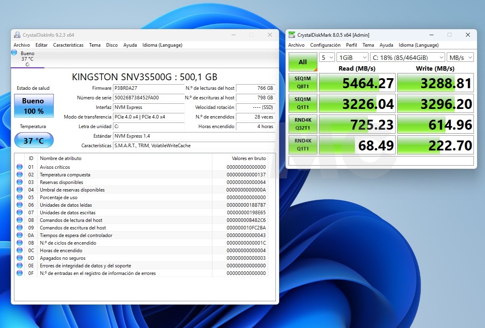Open Tema menu in CrystalDiskInfo
Image resolution: width=485 pixels, height=328 pixels.
(x=95, y=45)
